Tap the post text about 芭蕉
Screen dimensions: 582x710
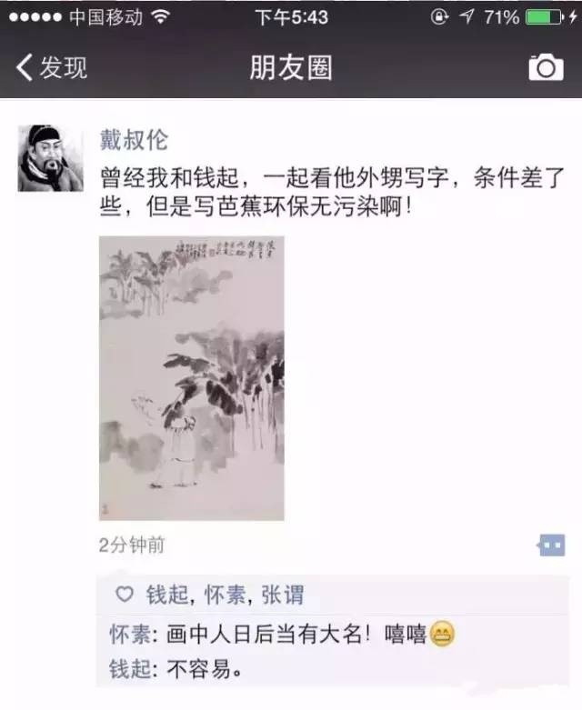coord(332,192)
